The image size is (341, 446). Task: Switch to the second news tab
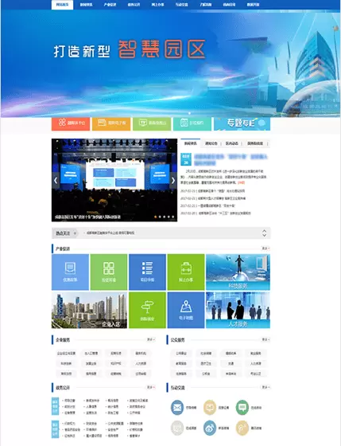click(211, 143)
